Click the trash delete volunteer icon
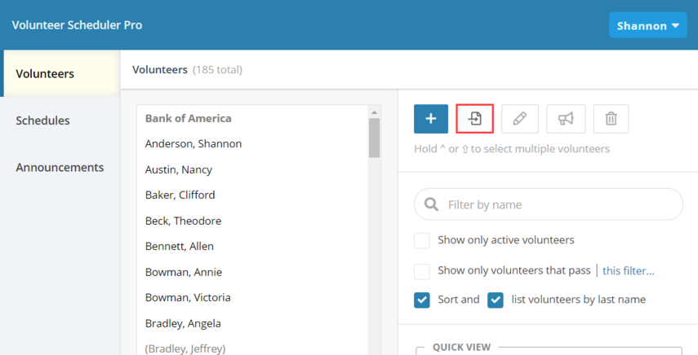This screenshot has width=698, height=355. pyautogui.click(x=611, y=119)
